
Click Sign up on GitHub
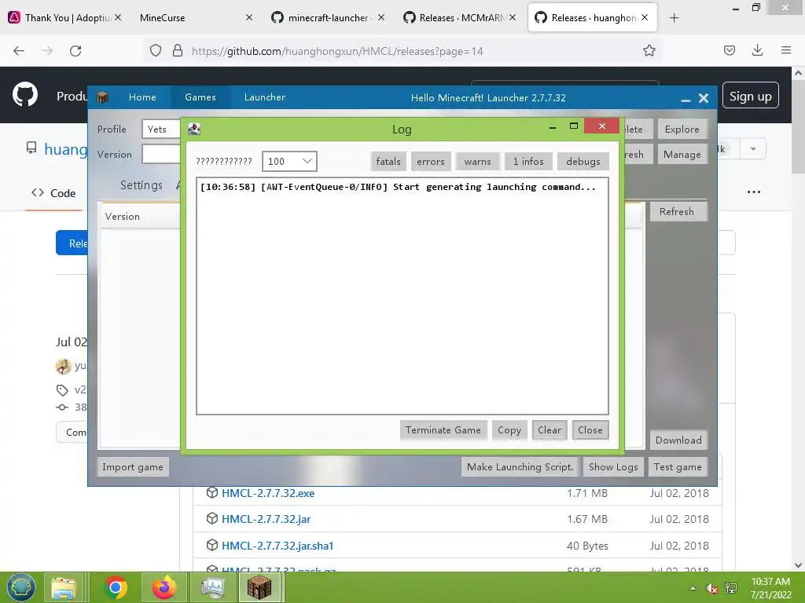point(751,96)
